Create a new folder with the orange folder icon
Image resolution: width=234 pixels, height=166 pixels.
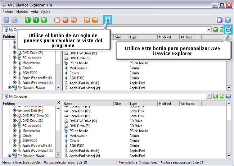57,20
